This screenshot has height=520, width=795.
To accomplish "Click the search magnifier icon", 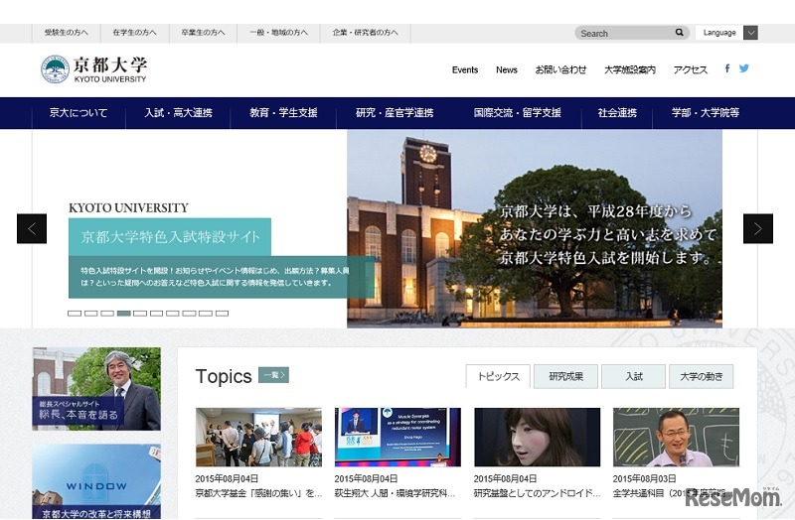I will pos(680,33).
